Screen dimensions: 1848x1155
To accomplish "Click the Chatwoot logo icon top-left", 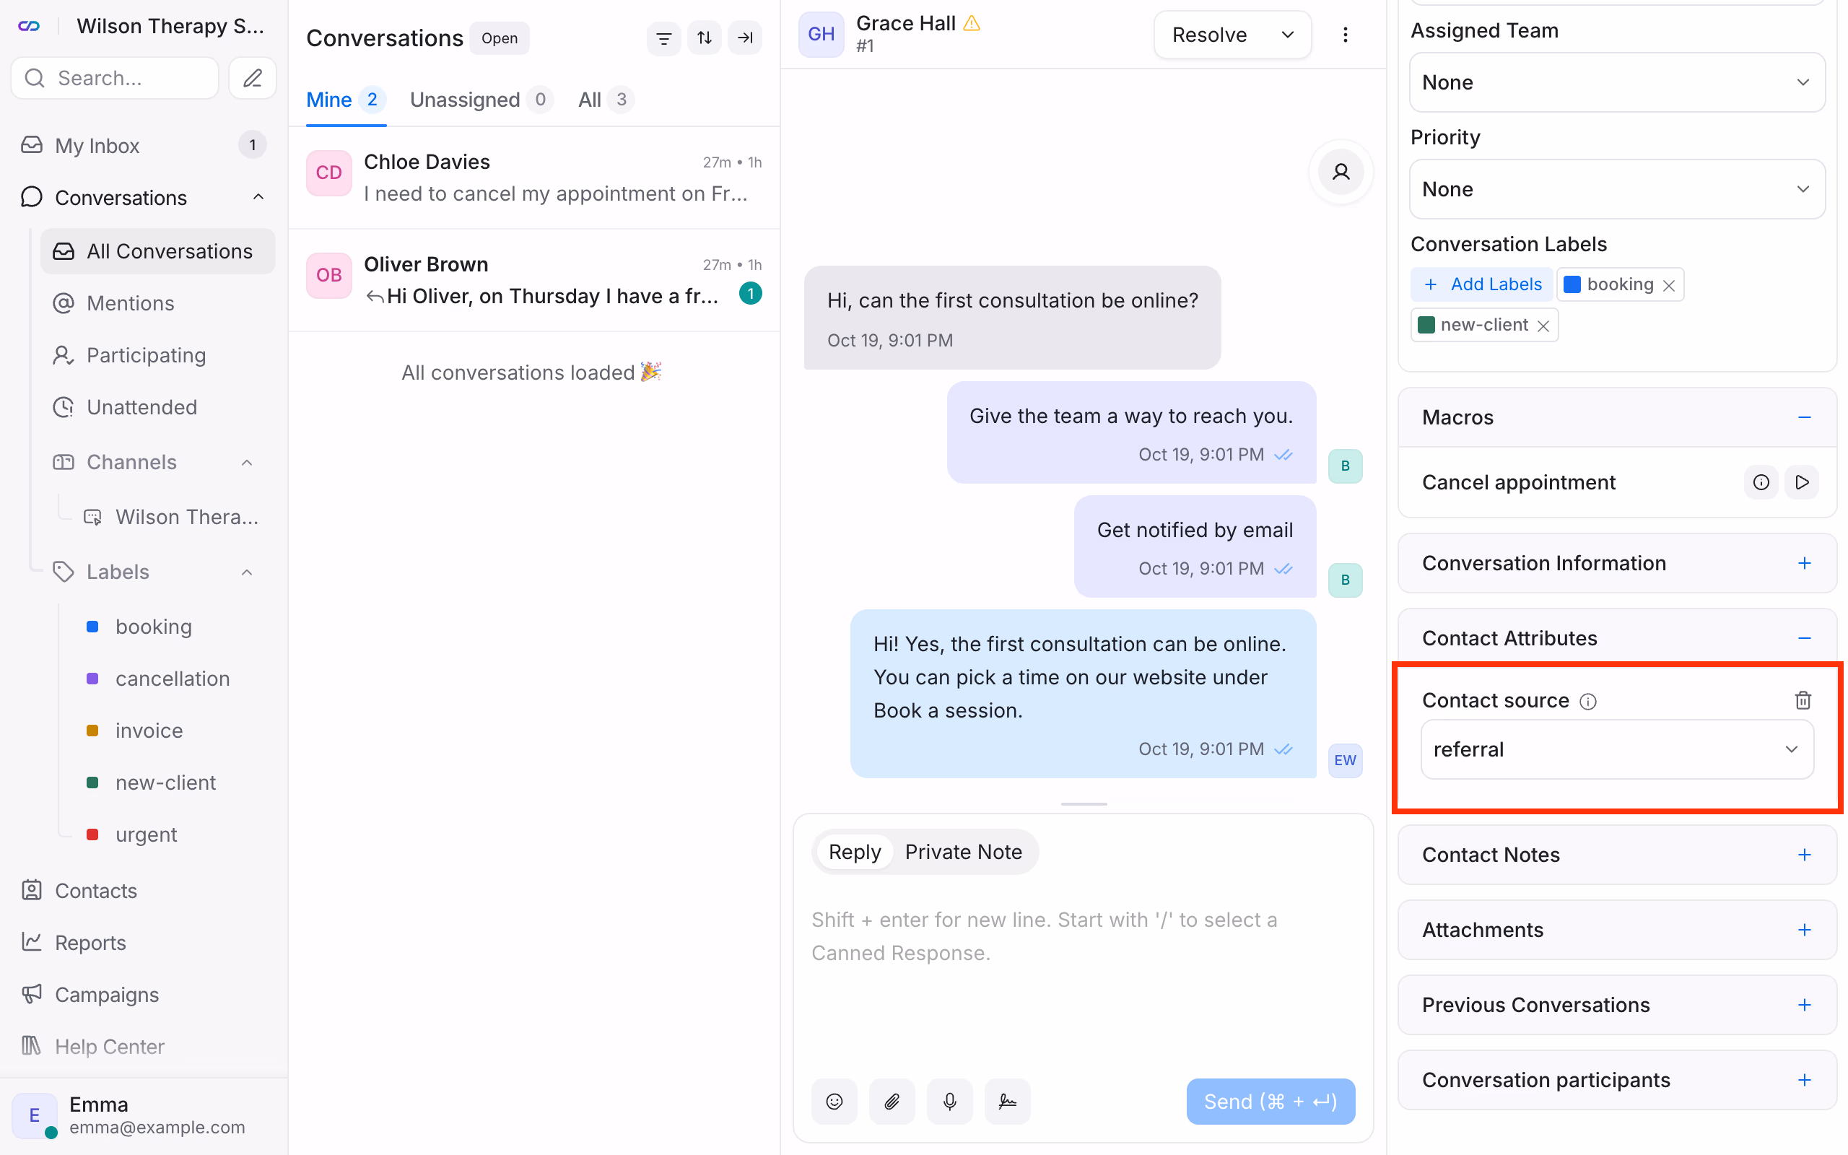I will coord(29,26).
